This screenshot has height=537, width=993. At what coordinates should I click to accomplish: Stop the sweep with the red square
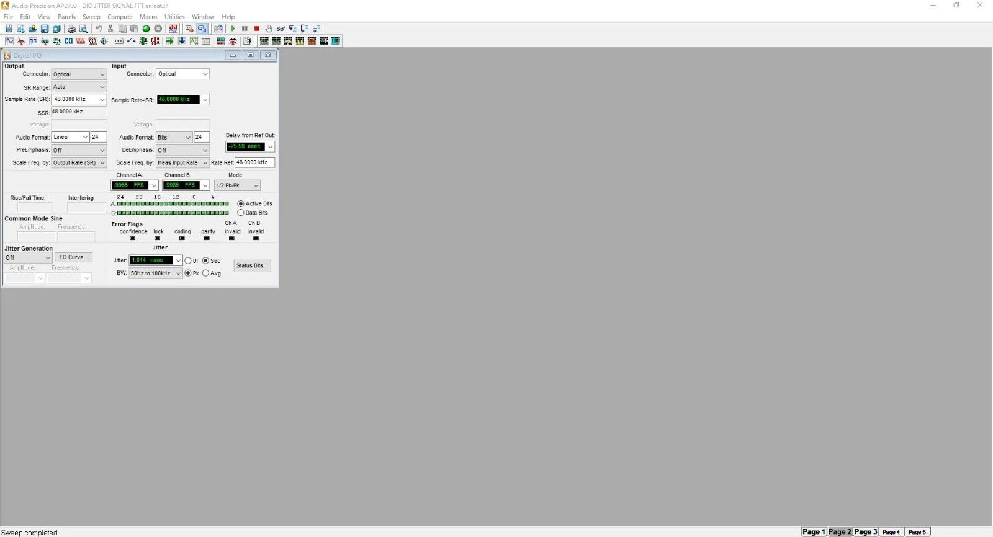coord(256,29)
